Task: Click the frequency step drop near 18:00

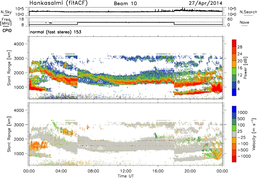Action: point(174,23)
